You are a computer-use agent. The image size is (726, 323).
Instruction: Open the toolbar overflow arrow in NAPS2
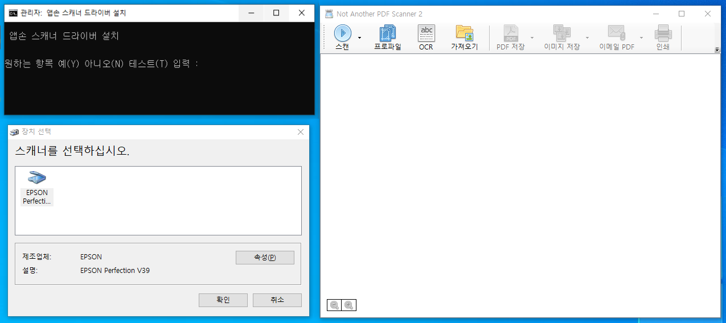click(x=717, y=50)
